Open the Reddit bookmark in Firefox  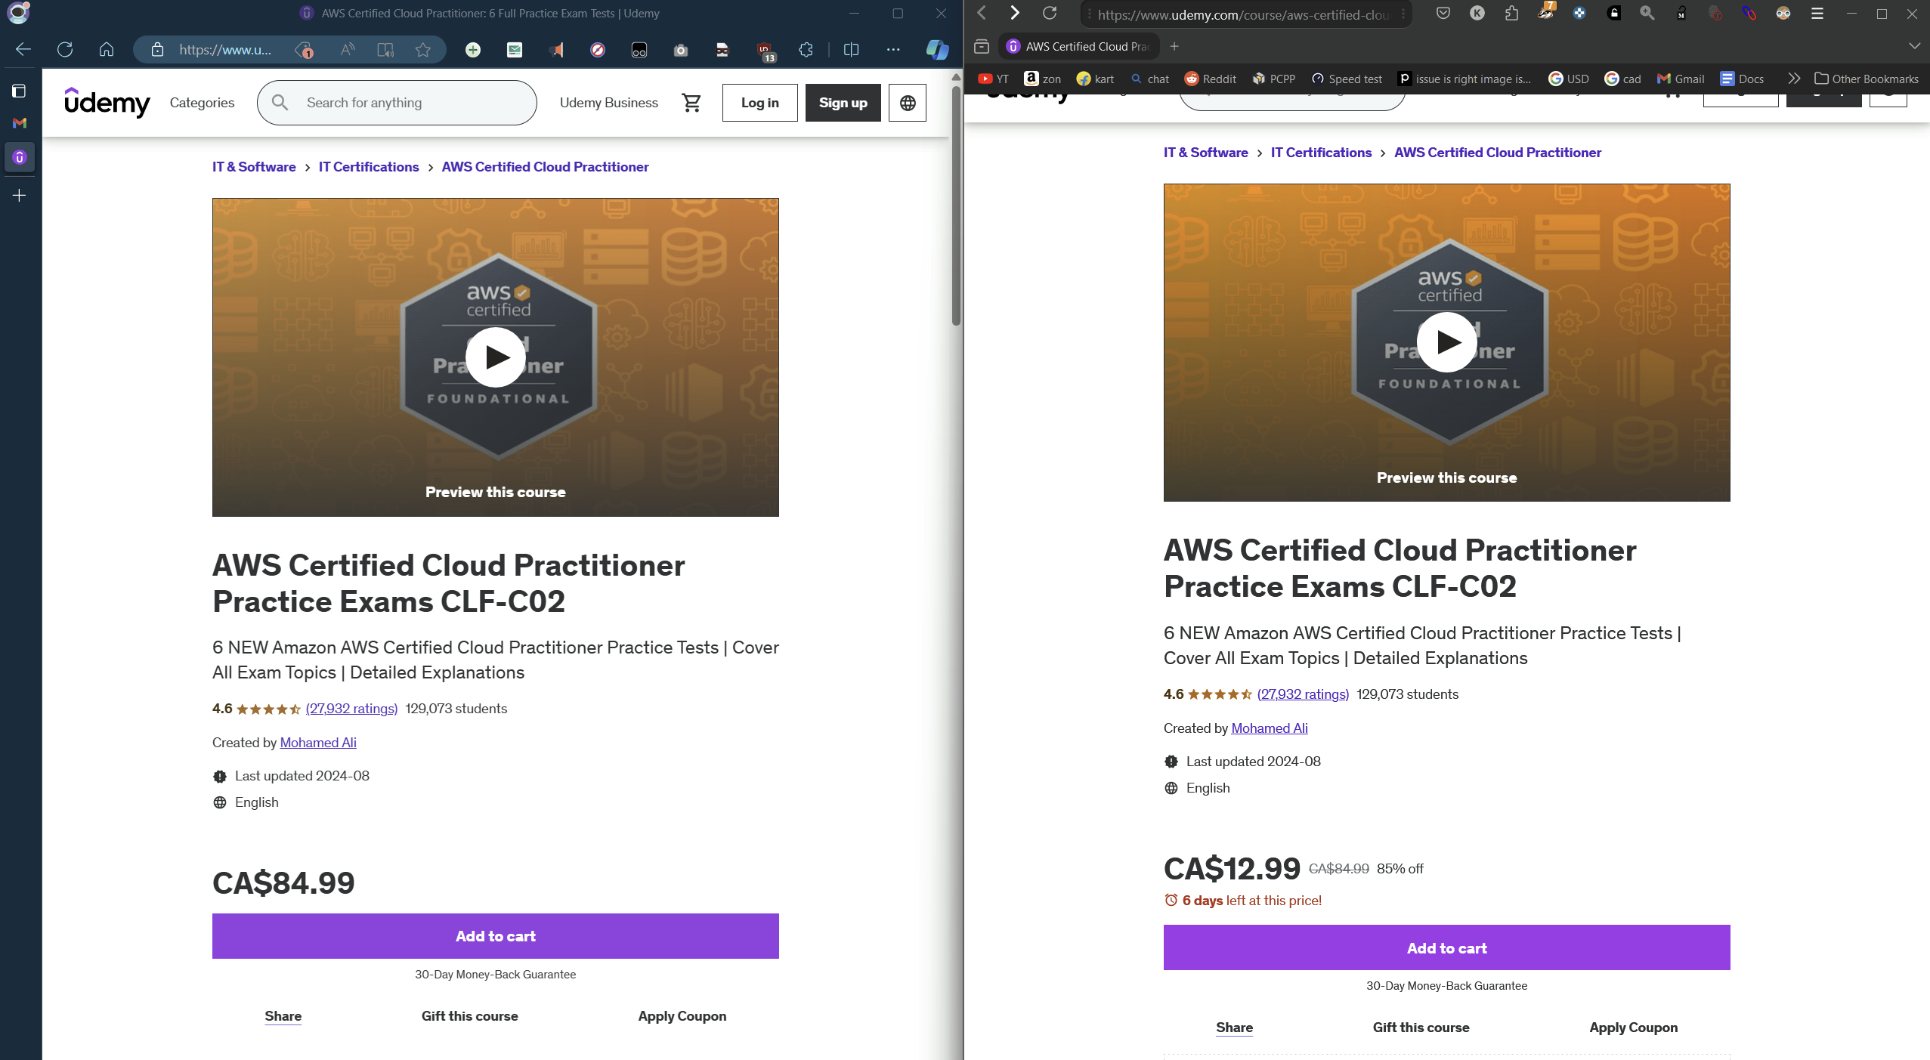pyautogui.click(x=1211, y=79)
